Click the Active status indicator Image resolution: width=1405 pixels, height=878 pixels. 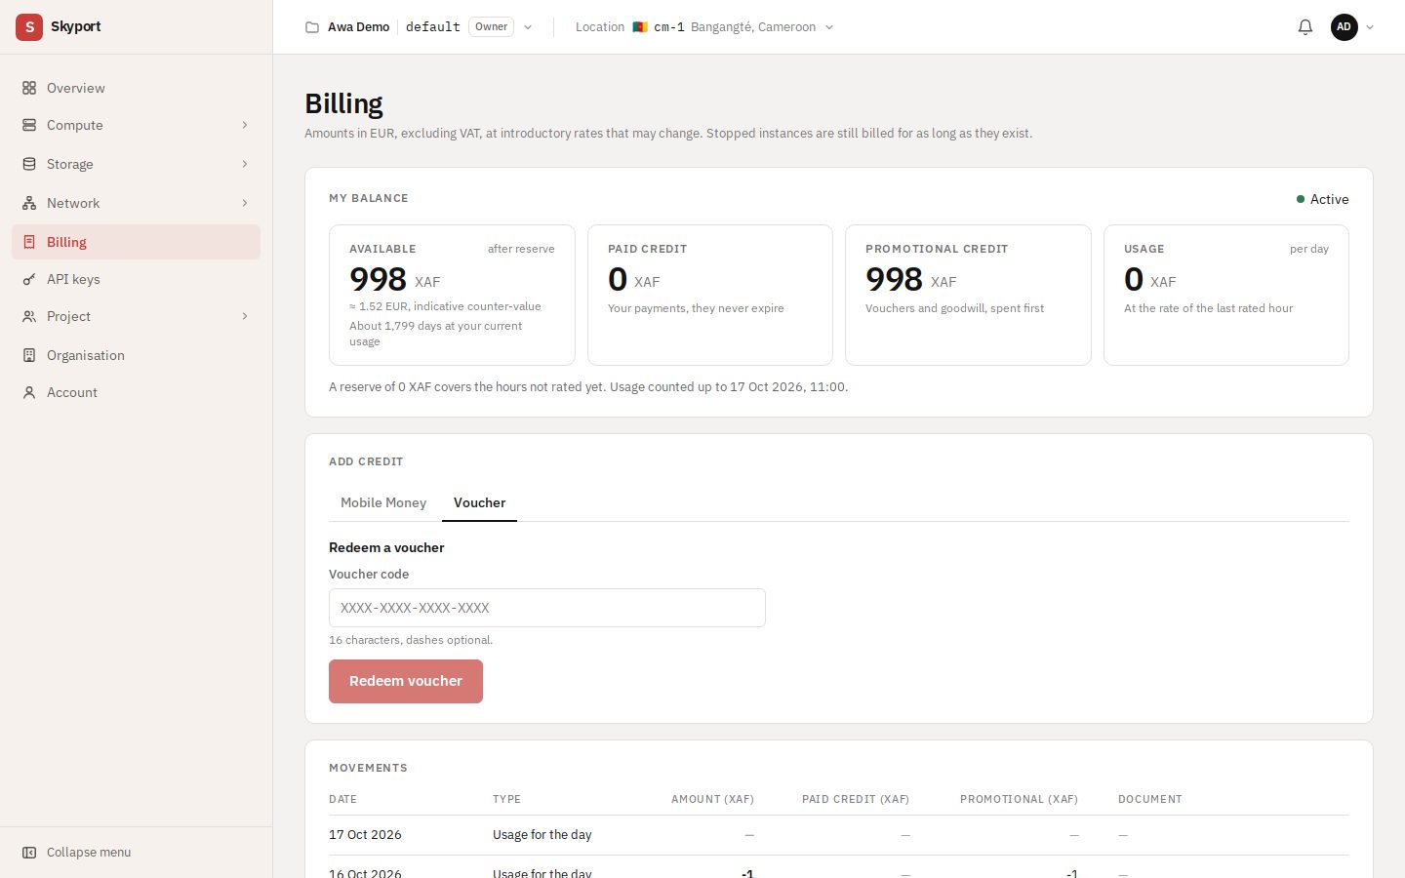[1322, 199]
